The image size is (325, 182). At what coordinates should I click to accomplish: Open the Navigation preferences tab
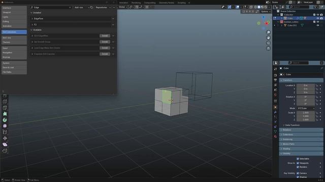point(14,53)
